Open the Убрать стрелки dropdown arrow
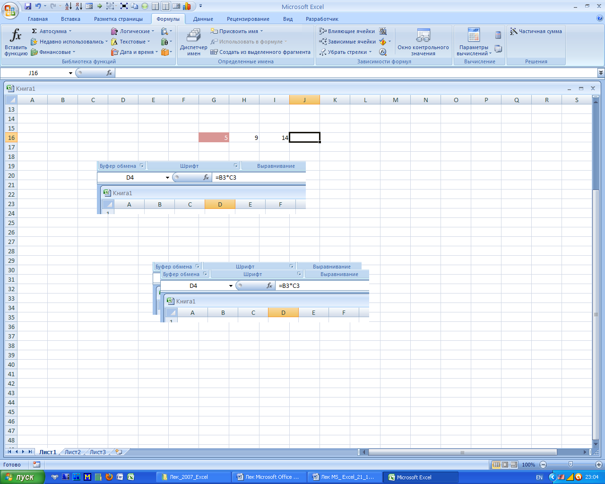 click(x=370, y=52)
